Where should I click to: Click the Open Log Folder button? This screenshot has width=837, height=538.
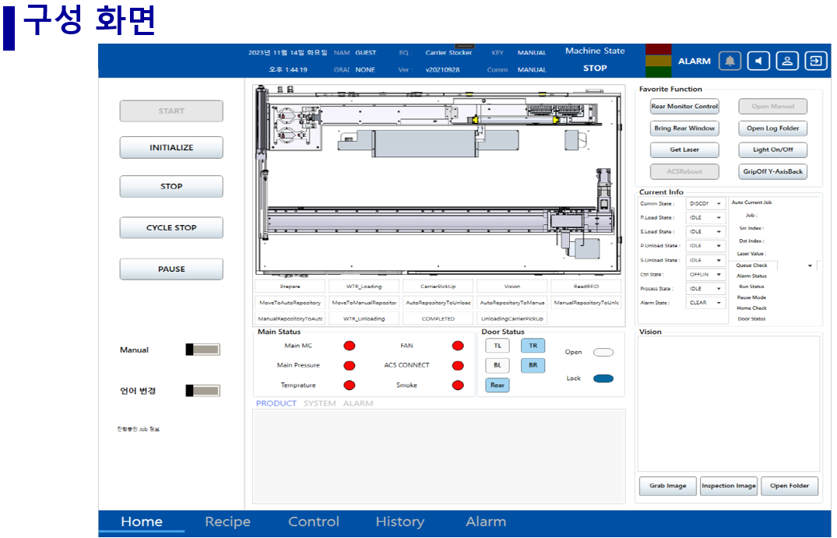pos(772,128)
